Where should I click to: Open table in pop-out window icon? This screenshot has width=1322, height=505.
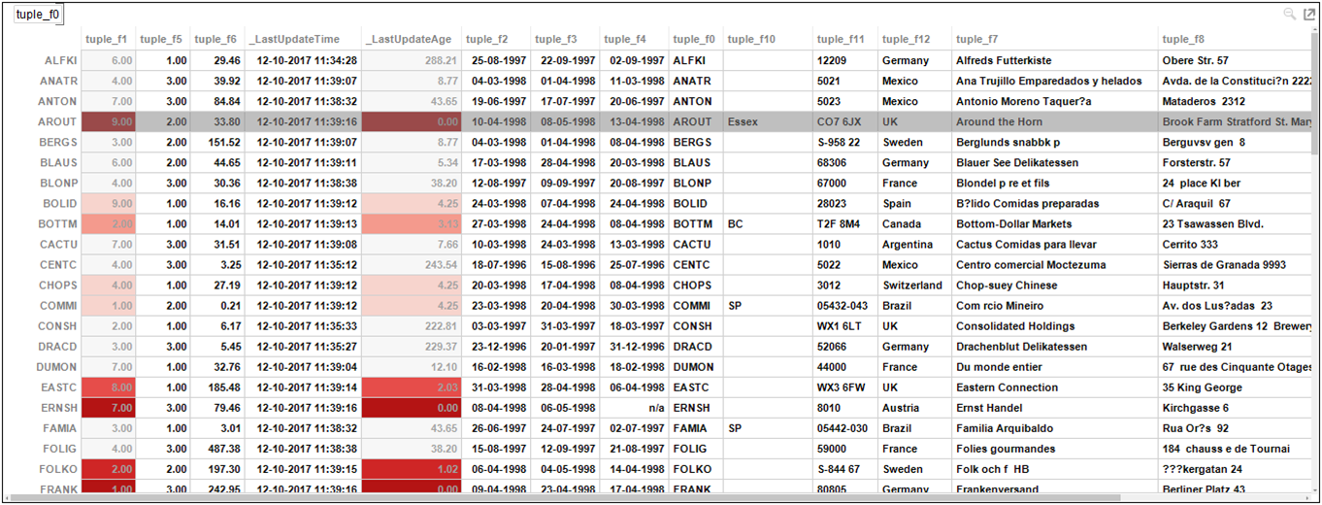pos(1308,14)
